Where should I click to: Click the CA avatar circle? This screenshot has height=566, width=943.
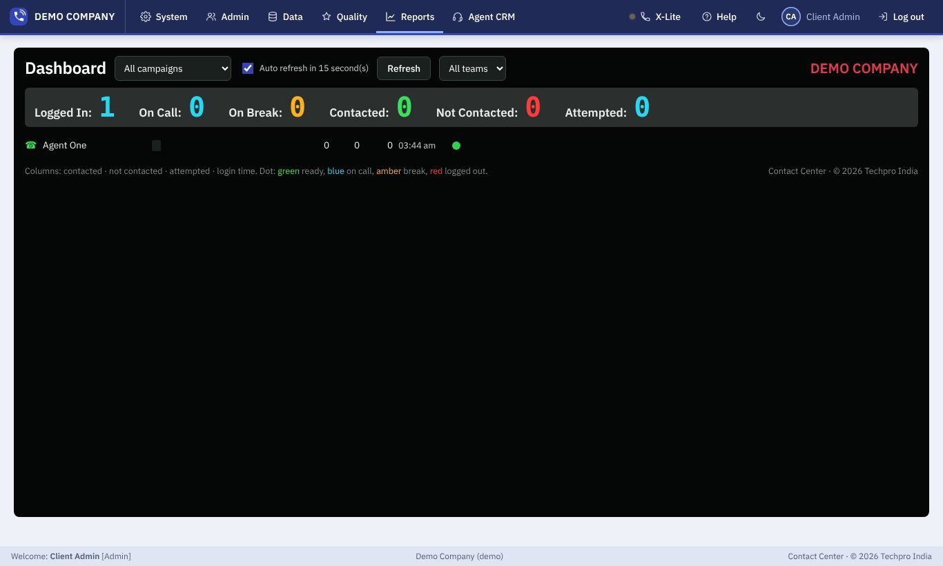tap(791, 17)
